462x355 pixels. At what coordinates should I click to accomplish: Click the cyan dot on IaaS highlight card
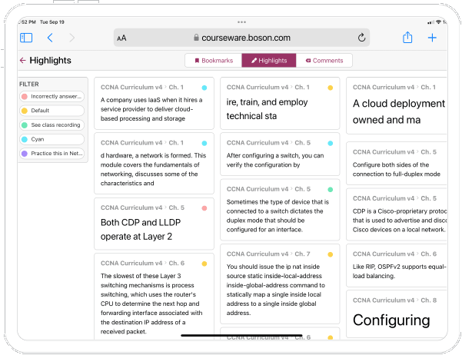(204, 88)
